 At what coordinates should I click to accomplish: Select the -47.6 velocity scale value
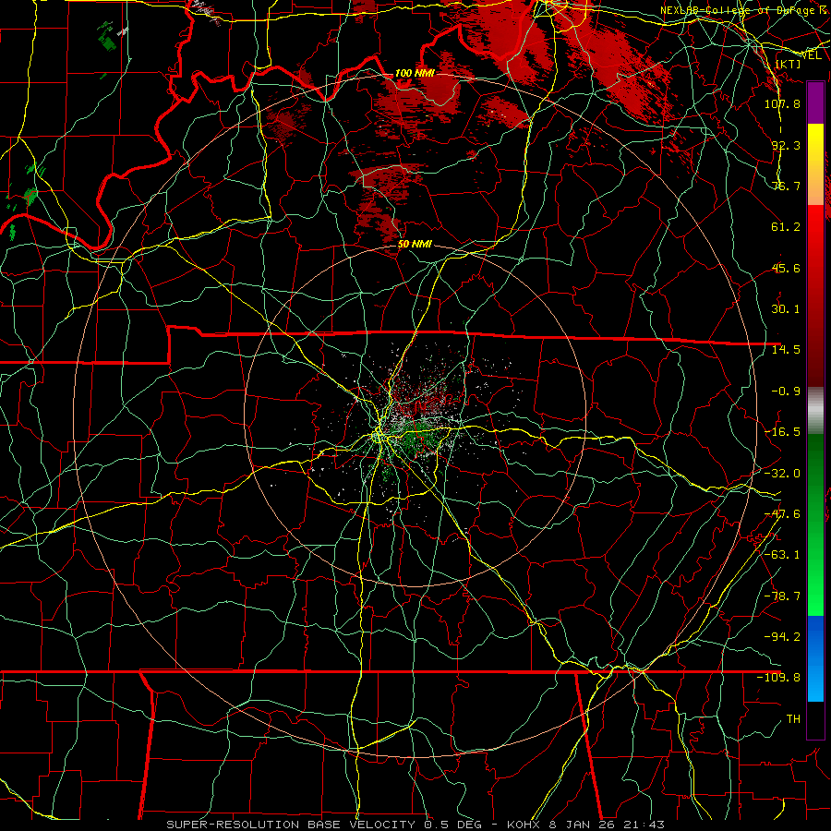click(782, 513)
